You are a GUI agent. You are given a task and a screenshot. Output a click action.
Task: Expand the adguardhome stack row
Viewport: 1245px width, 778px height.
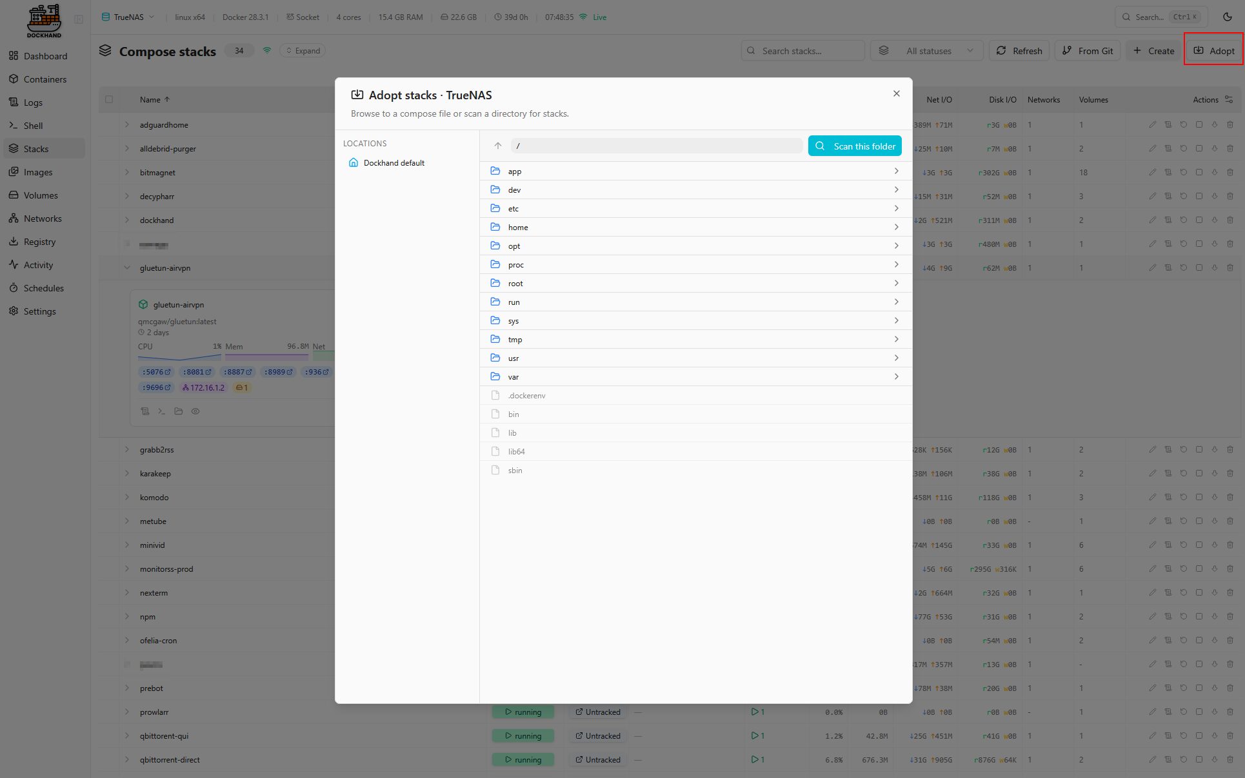tap(126, 124)
